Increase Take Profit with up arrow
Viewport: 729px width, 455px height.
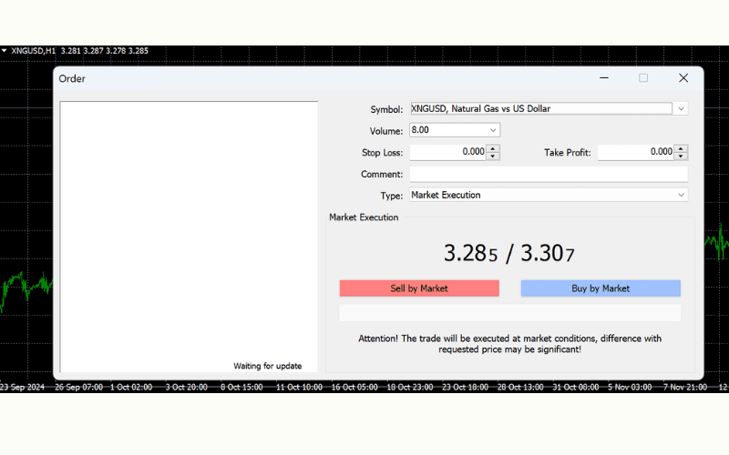click(x=681, y=148)
